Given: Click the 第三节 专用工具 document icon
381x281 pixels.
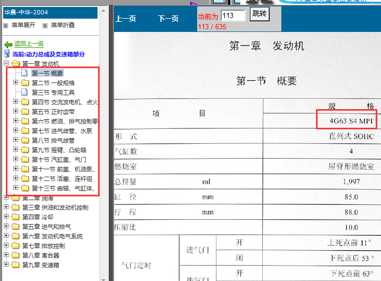Looking at the screenshot, I should (x=25, y=93).
